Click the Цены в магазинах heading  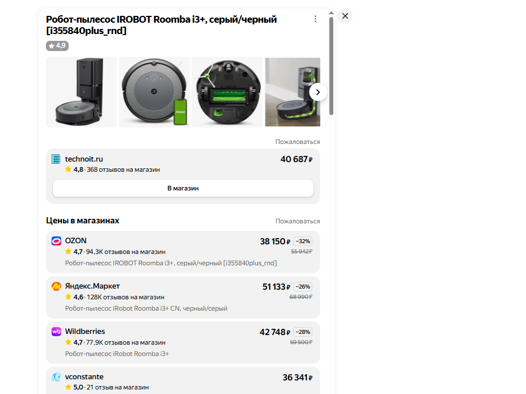[x=83, y=221]
